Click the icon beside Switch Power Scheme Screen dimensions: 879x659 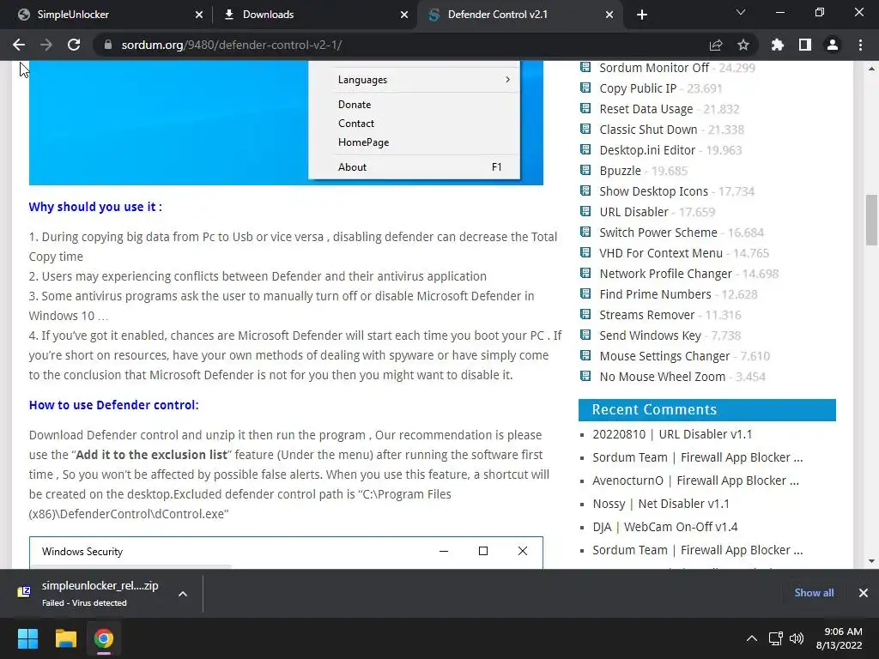(585, 232)
